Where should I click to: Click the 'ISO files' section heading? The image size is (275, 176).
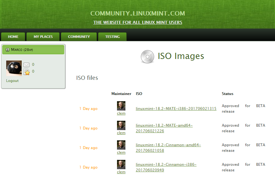[87, 78]
